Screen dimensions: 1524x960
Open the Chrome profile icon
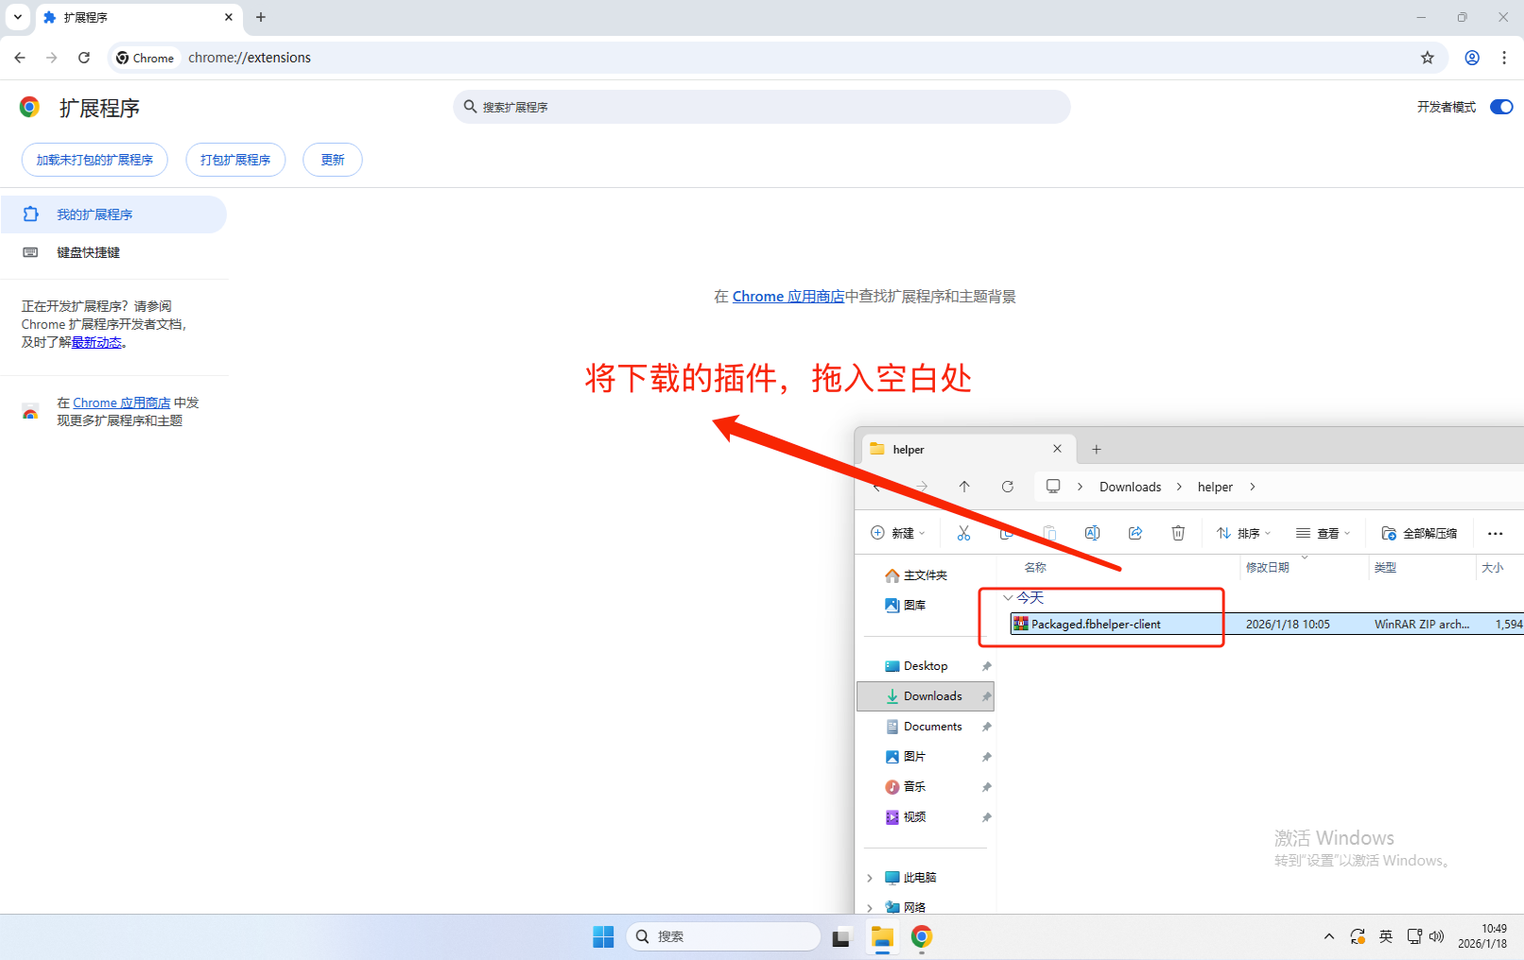[1471, 58]
